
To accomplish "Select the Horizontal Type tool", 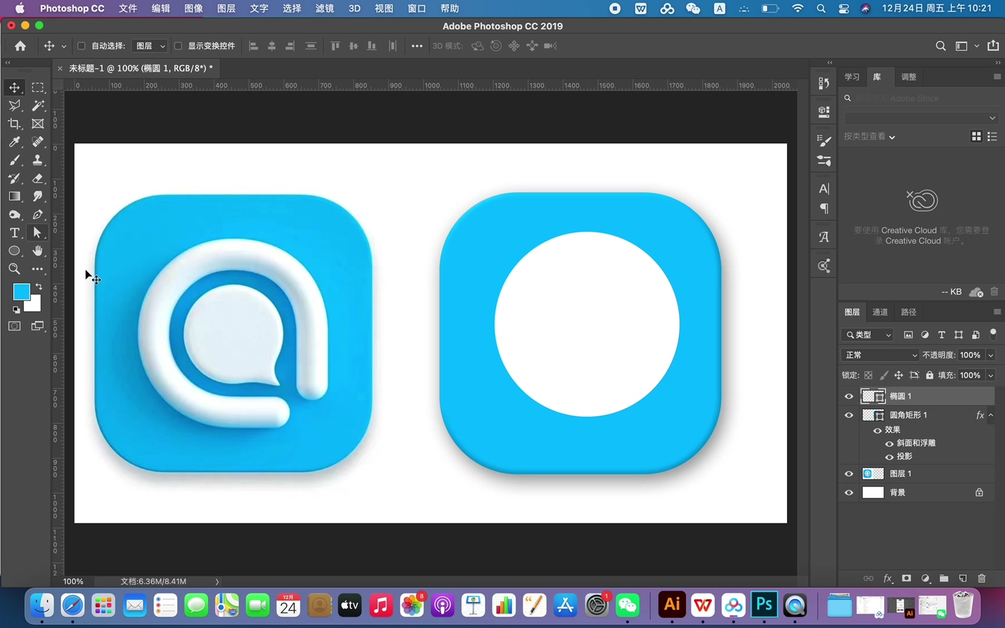I will [15, 233].
